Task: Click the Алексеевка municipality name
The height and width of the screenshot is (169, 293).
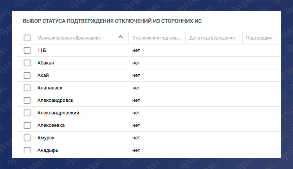Action: pos(51,125)
